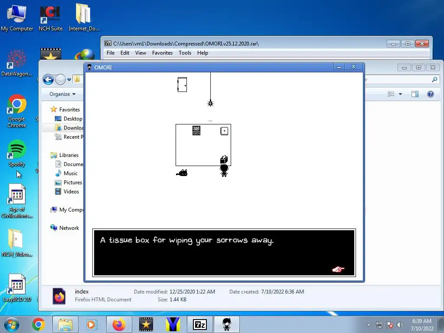Minimize the OMORI game window
444x333 pixels.
339,67
